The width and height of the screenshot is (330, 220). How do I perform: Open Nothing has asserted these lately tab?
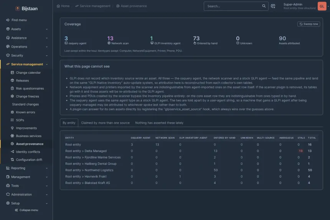click(x=159, y=123)
